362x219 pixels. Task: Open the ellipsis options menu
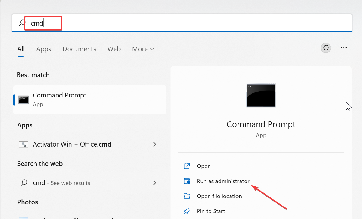point(344,47)
